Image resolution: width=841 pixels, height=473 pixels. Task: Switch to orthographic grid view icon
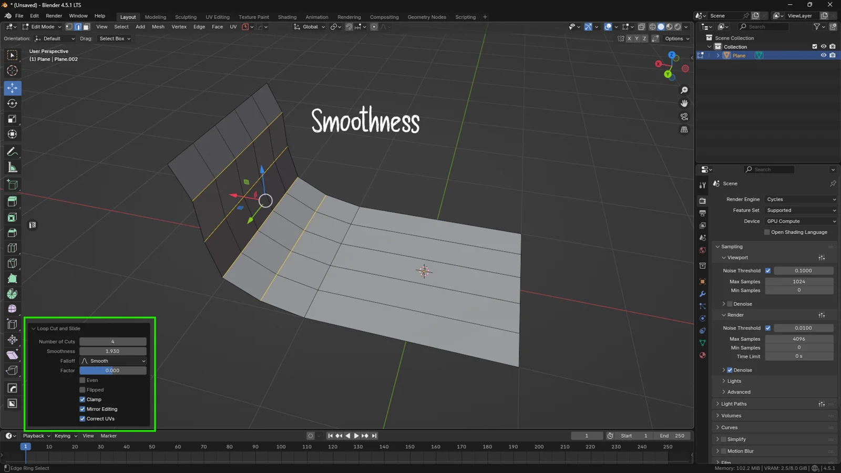click(684, 130)
